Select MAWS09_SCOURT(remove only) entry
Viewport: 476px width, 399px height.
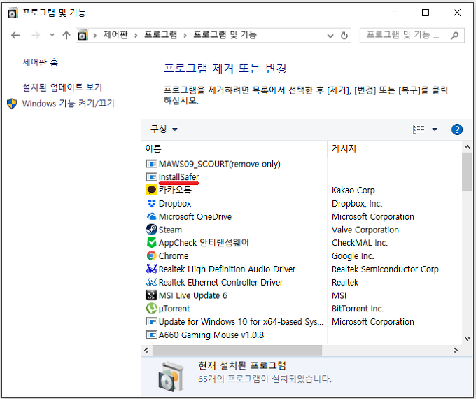point(220,164)
